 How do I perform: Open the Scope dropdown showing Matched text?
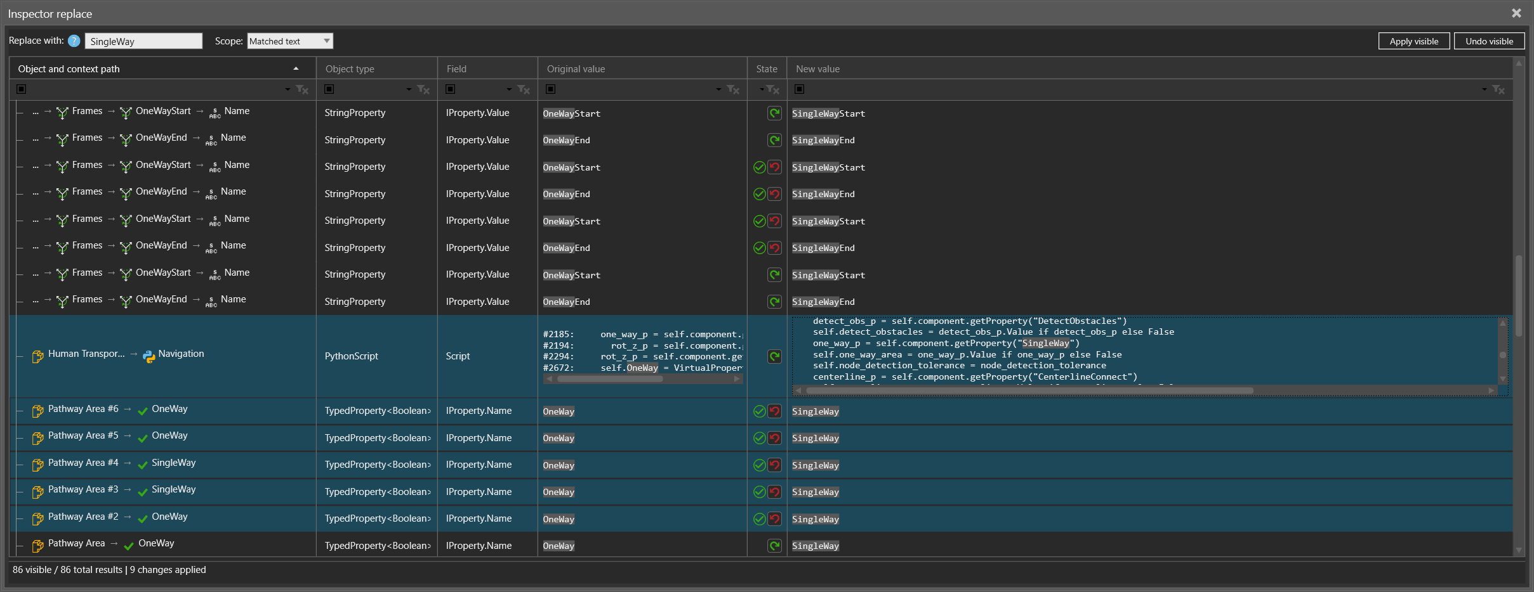coord(290,41)
